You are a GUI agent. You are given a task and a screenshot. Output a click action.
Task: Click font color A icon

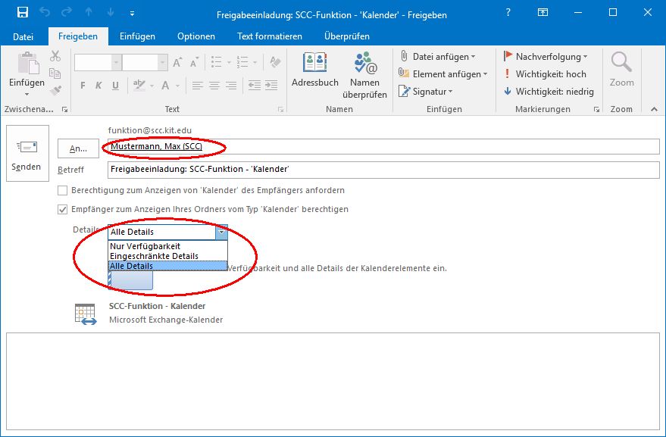coord(165,86)
